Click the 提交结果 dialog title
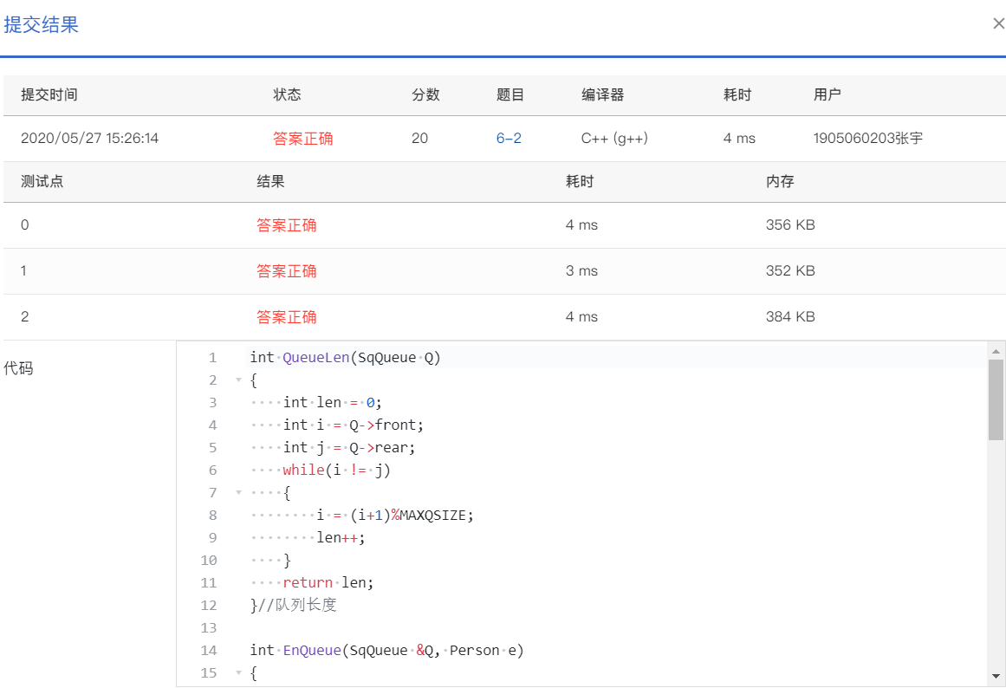This screenshot has height=688, width=1006. click(42, 24)
